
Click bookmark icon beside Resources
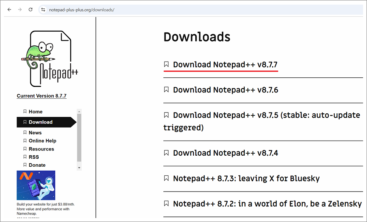25,149
